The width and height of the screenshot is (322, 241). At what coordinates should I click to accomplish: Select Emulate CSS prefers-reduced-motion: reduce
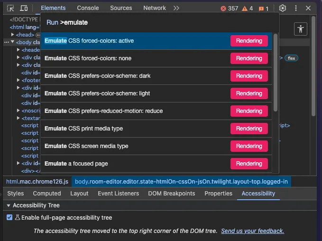pos(156,111)
